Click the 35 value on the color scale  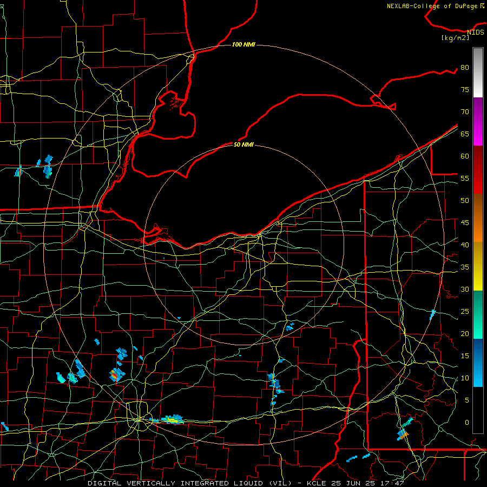(465, 267)
